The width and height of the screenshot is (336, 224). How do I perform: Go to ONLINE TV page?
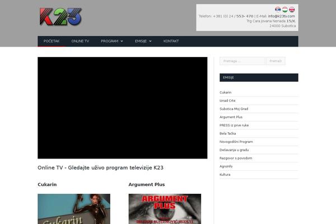(x=80, y=41)
